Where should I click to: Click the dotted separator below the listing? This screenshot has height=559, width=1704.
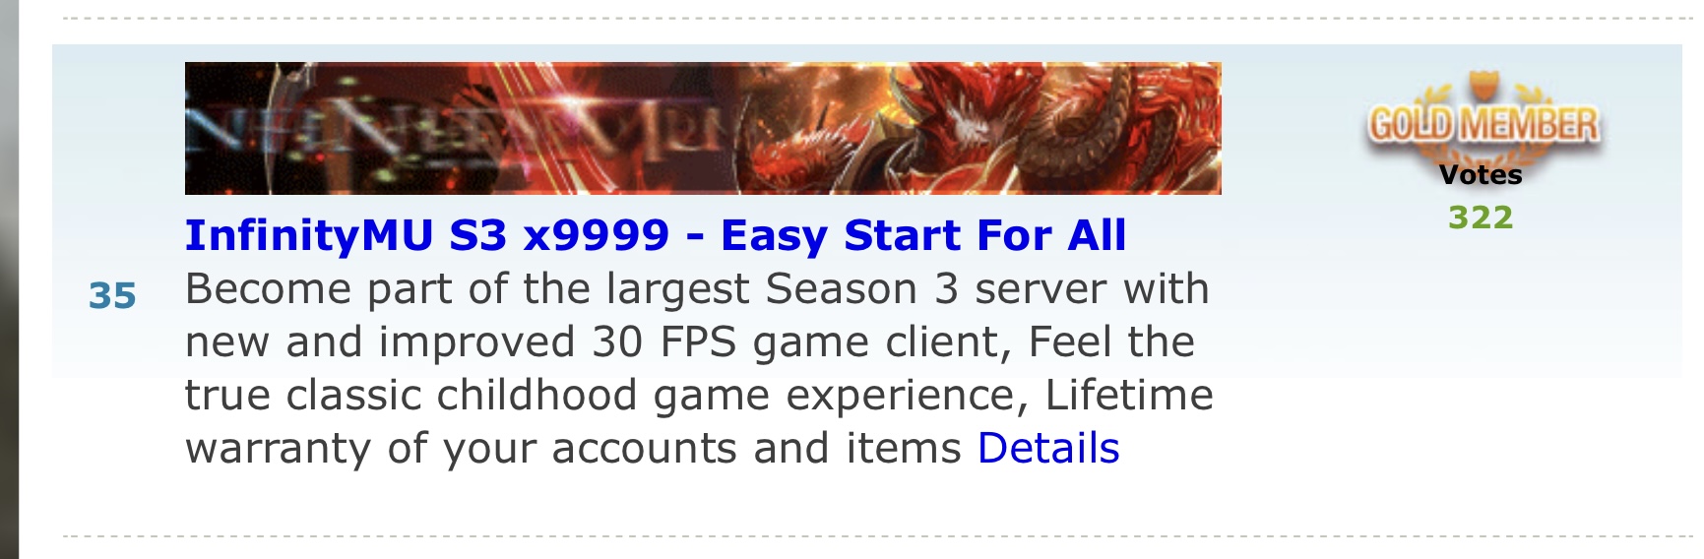[x=876, y=536]
